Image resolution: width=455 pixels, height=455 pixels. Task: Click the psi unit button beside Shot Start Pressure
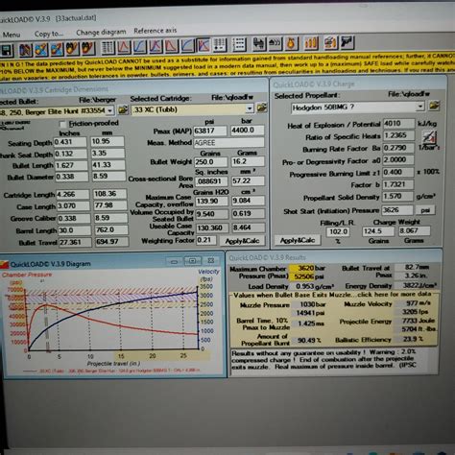coord(424,210)
